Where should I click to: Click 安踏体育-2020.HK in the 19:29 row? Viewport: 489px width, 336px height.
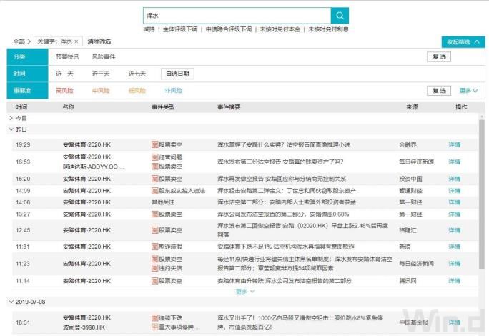click(x=87, y=144)
